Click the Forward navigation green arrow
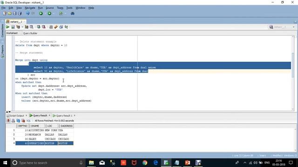298x167 pixels. pyautogui.click(x=49, y=13)
